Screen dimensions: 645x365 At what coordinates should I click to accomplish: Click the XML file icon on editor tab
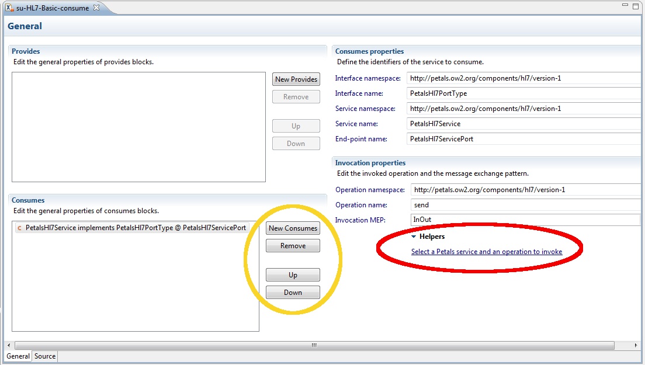(x=9, y=8)
